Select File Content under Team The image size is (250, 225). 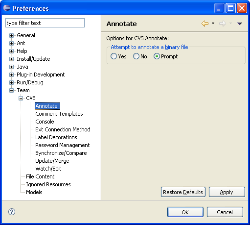(x=40, y=176)
